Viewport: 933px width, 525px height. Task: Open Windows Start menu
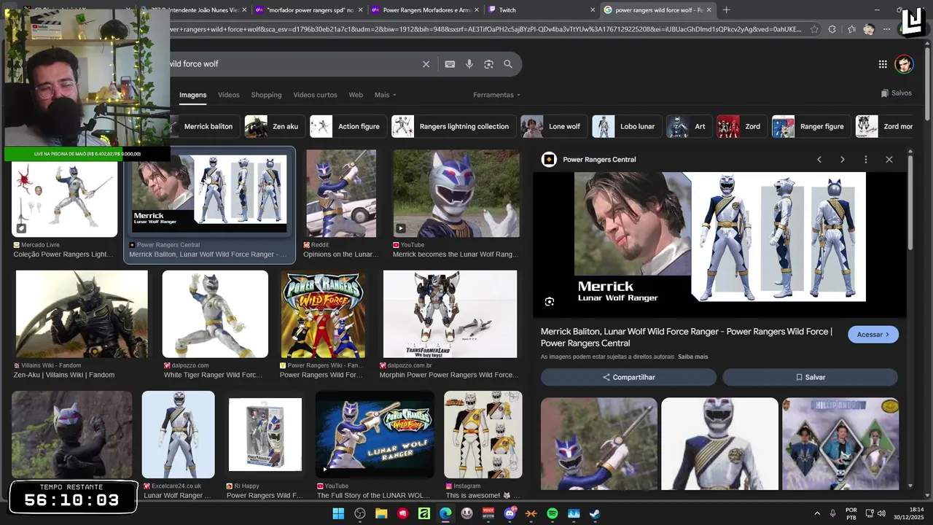pyautogui.click(x=338, y=513)
